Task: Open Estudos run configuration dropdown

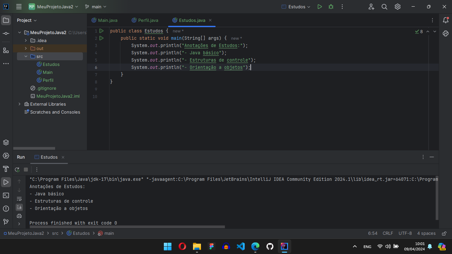Action: pos(296,7)
